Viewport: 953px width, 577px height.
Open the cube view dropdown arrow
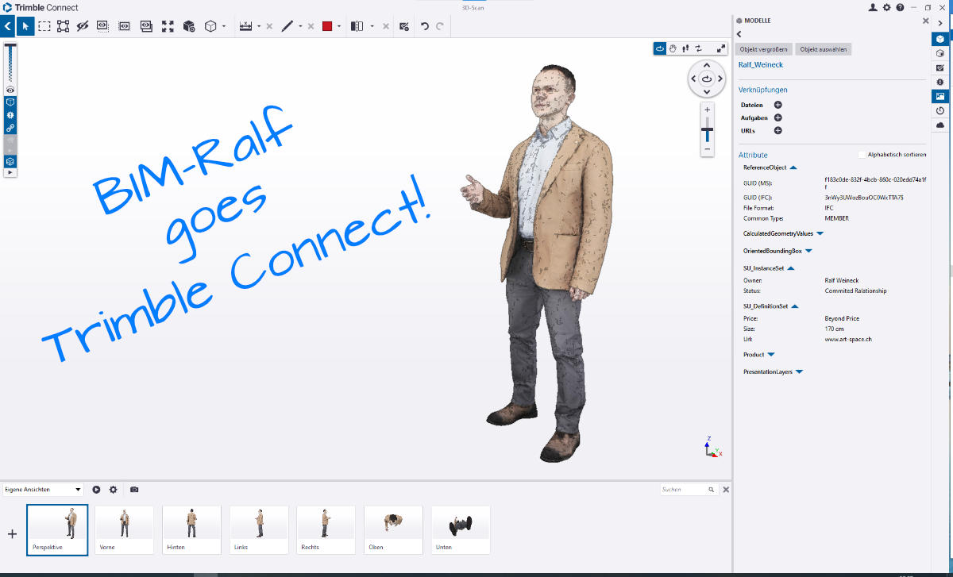[224, 26]
